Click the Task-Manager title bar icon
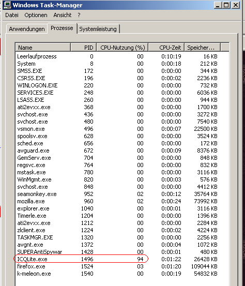This screenshot has width=245, height=286. coord(7,5)
